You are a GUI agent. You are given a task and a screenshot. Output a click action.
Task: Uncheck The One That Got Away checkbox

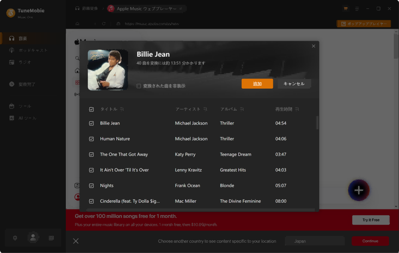(x=91, y=155)
